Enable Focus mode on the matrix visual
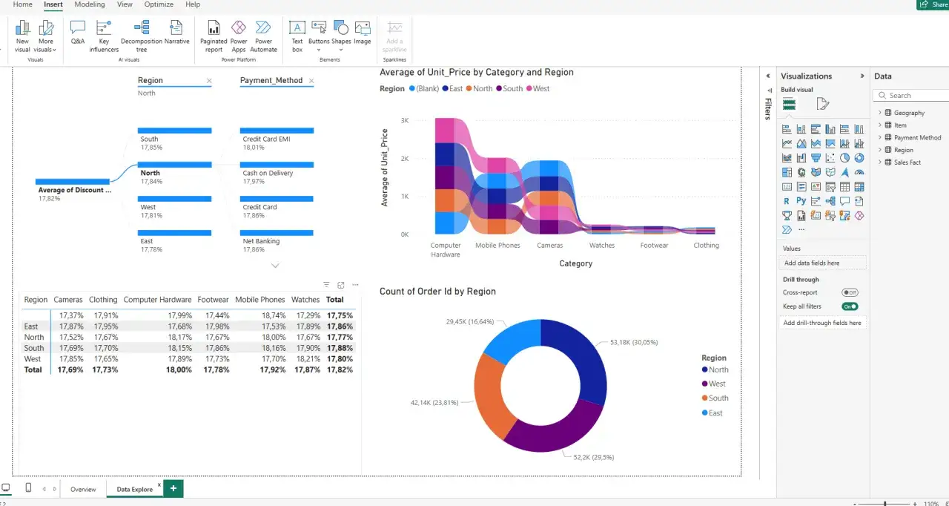This screenshot has height=506, width=949. point(341,285)
